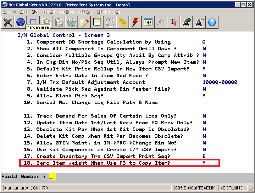The image size is (255, 193).
Task: Click the Field Number input box
Action: 52,176
